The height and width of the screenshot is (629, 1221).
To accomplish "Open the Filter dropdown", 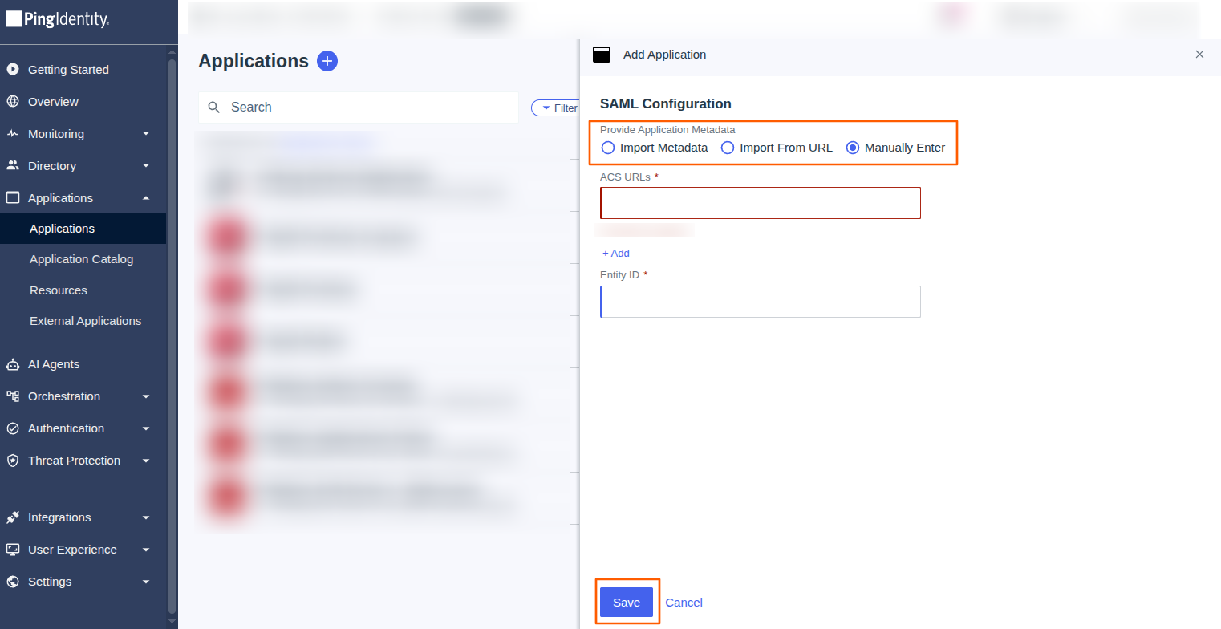I will pos(555,108).
